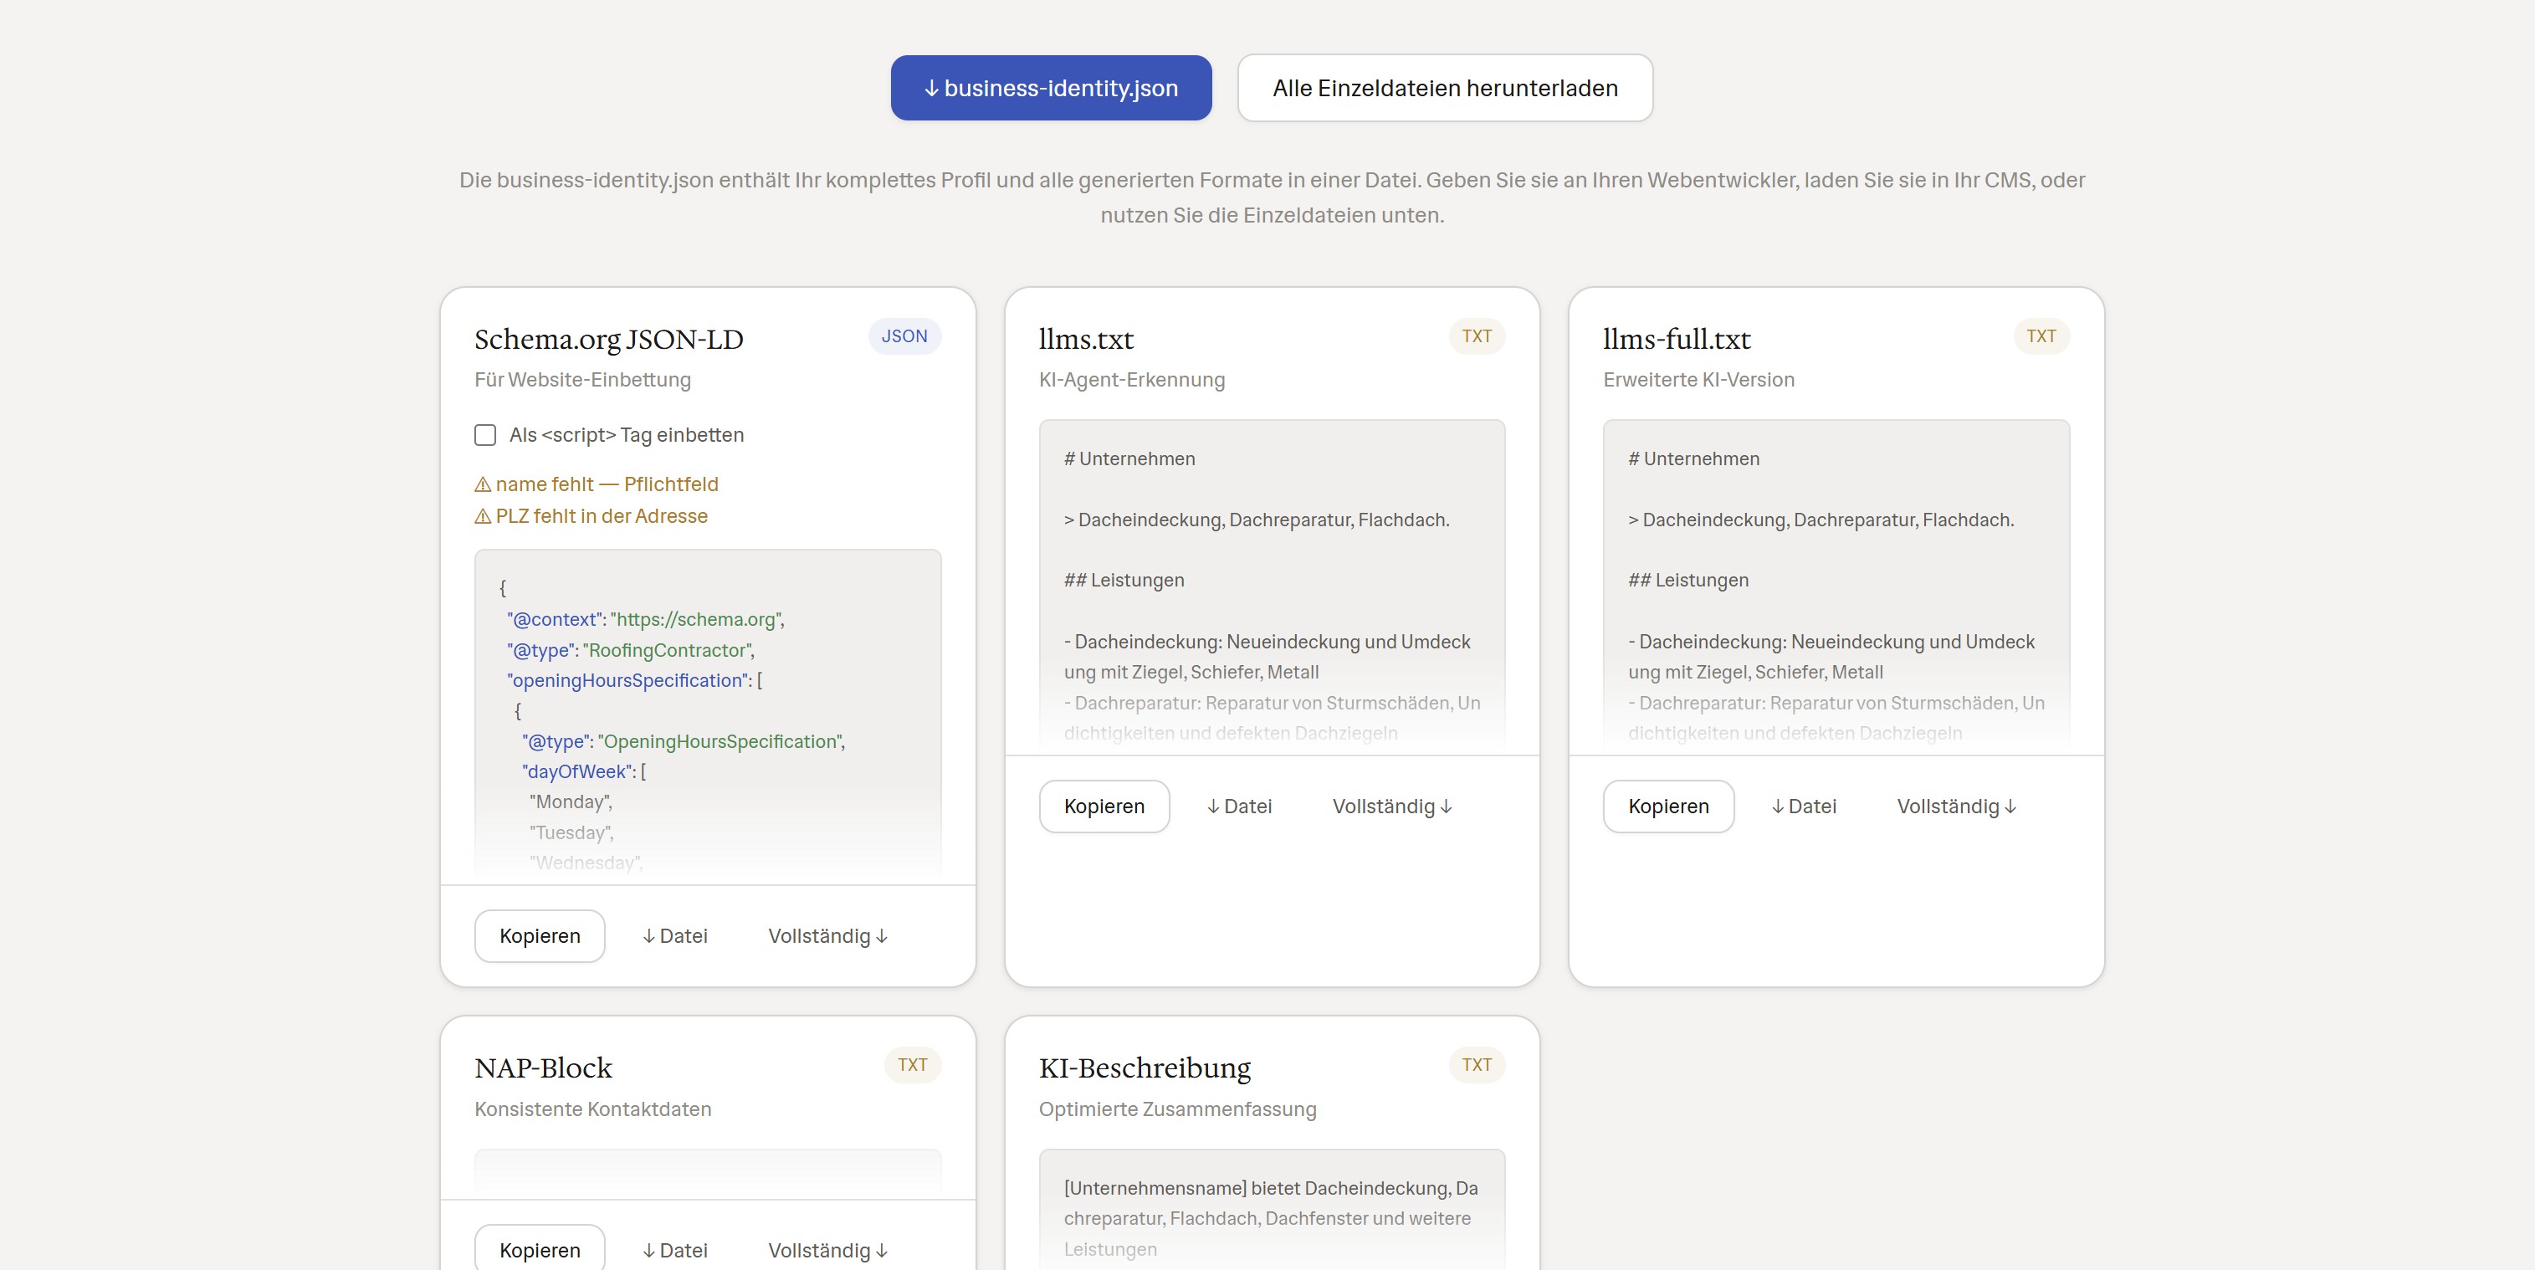Click the TXT badge on the KI-Beschreibung card

(1476, 1064)
